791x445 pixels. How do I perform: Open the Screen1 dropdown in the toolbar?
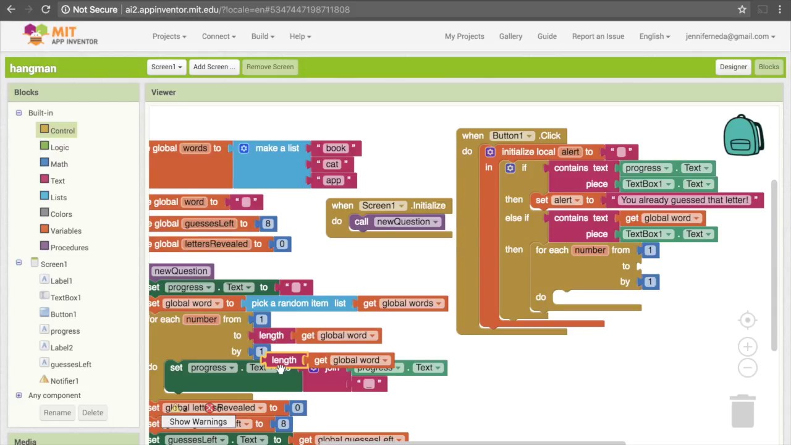[166, 67]
